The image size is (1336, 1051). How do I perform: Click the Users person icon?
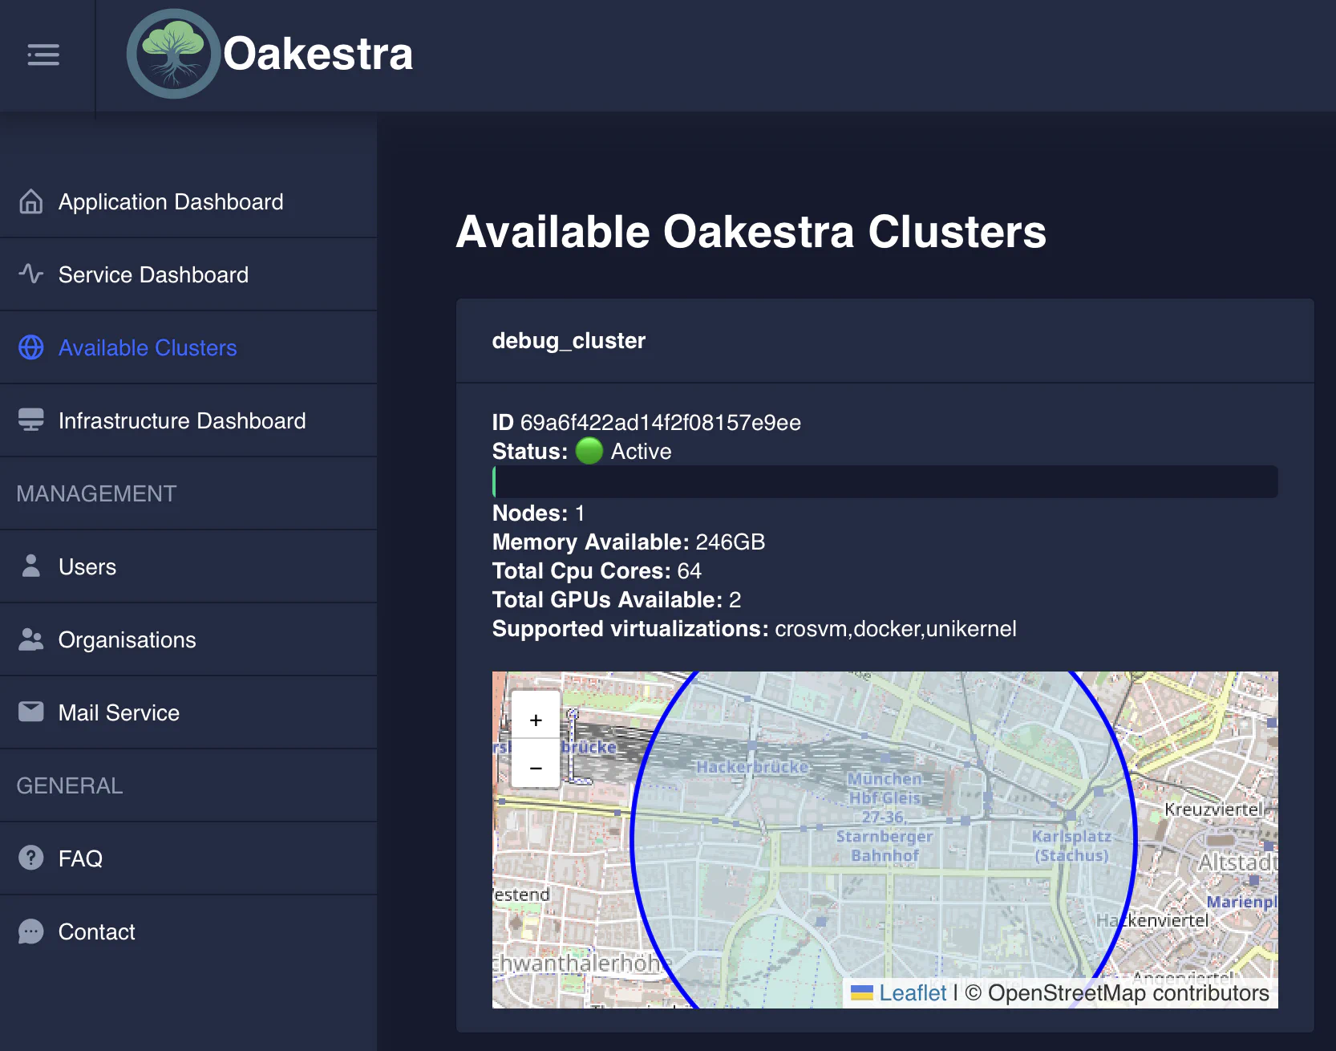click(x=31, y=566)
